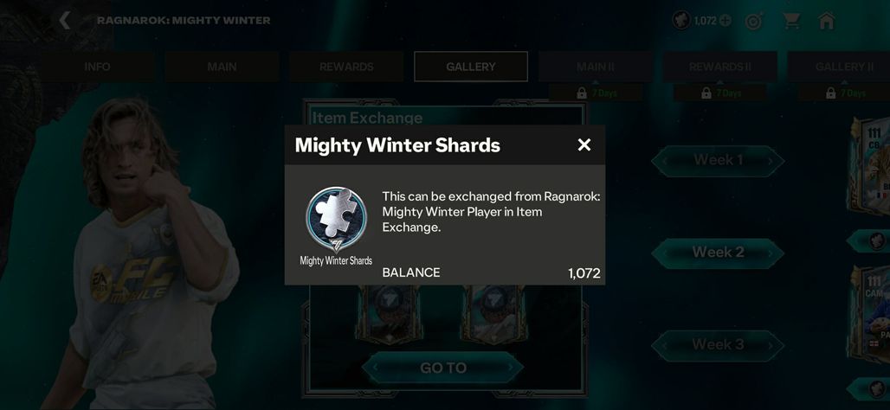
Task: Click the GO TO button
Action: pos(442,368)
